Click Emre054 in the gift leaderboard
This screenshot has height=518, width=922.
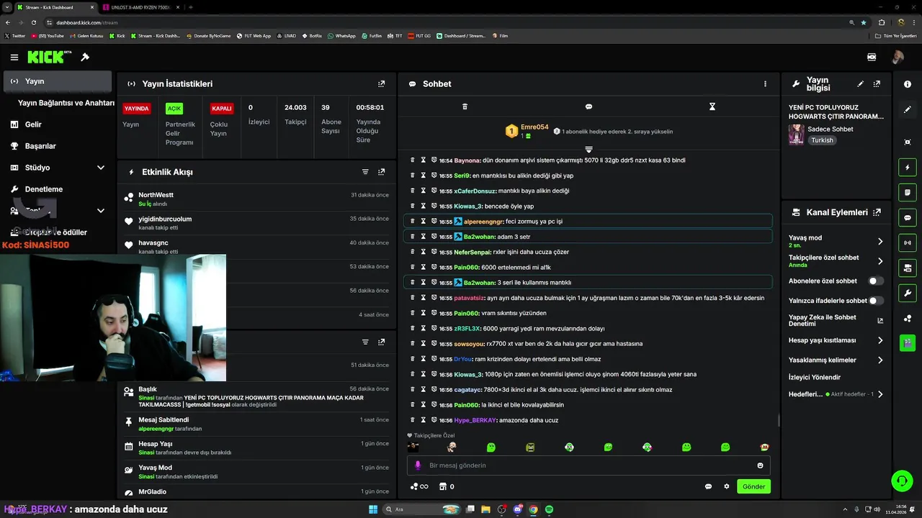click(534, 127)
